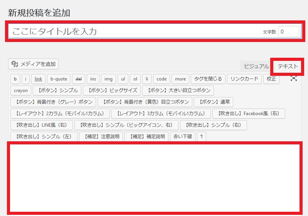
Task: Insert 【補足】補足説明 note
Action: [x=146, y=137]
